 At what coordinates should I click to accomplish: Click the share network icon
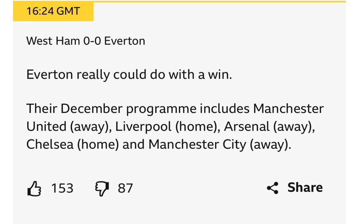(x=272, y=188)
